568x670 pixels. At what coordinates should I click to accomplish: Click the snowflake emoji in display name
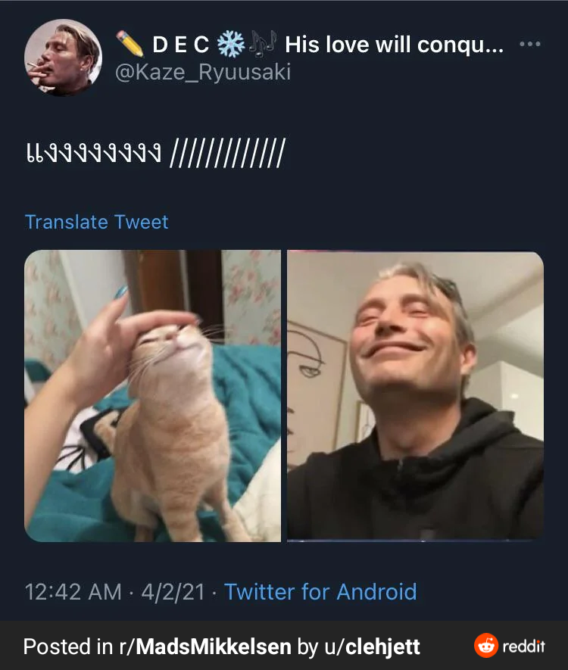[x=231, y=44]
